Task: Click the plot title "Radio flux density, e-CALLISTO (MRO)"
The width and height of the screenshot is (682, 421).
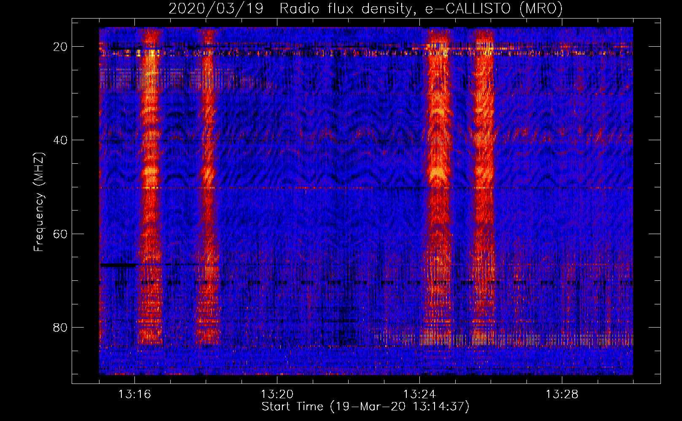Action: (421, 8)
